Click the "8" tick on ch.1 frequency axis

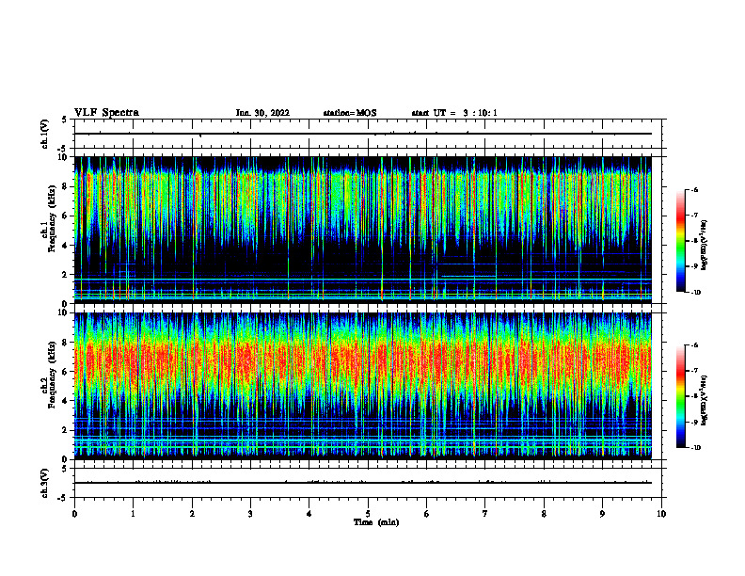[x=66, y=186]
